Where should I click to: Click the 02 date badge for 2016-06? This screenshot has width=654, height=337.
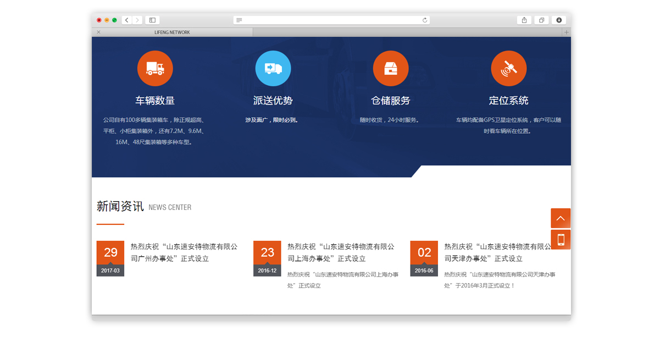pos(424,258)
